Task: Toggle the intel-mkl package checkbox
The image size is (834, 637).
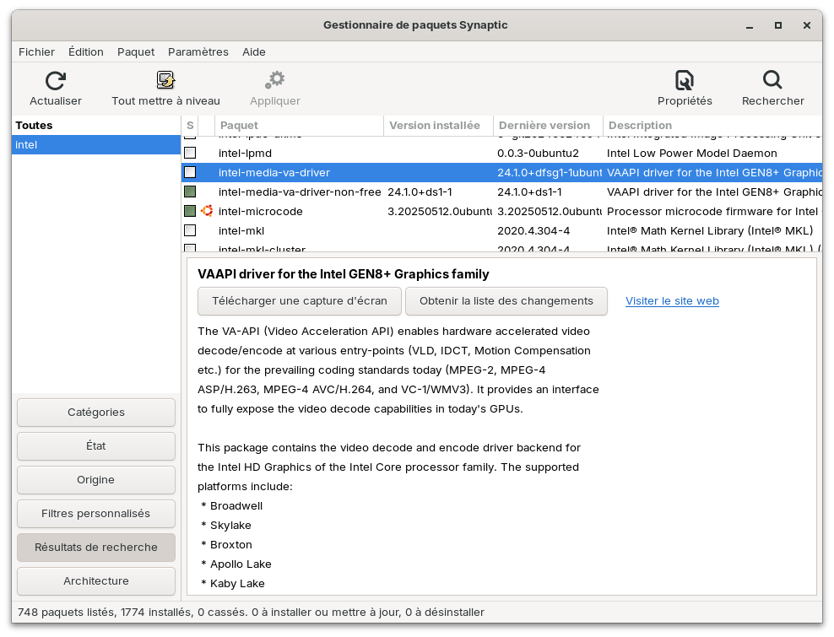Action: click(x=190, y=230)
